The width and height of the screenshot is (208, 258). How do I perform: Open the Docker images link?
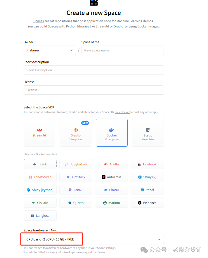[148, 26]
